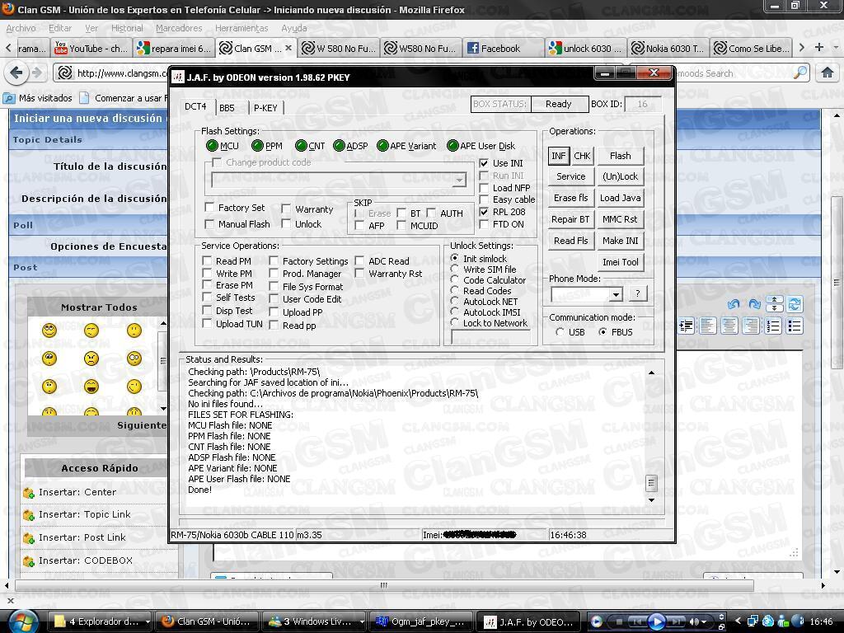Screen dimensions: 844x633
Task: Go back in Firefox navigation
Action: click(x=16, y=73)
